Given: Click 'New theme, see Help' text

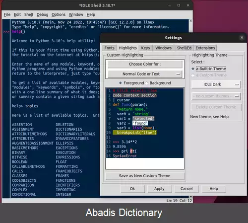Looking at the screenshot, I should coord(209,117).
